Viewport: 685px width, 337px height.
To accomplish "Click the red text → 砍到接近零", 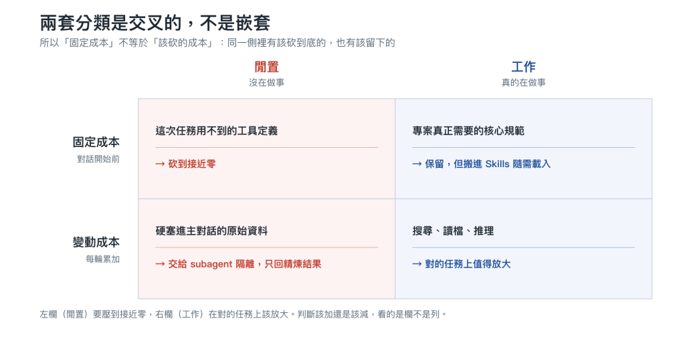I will [186, 164].
